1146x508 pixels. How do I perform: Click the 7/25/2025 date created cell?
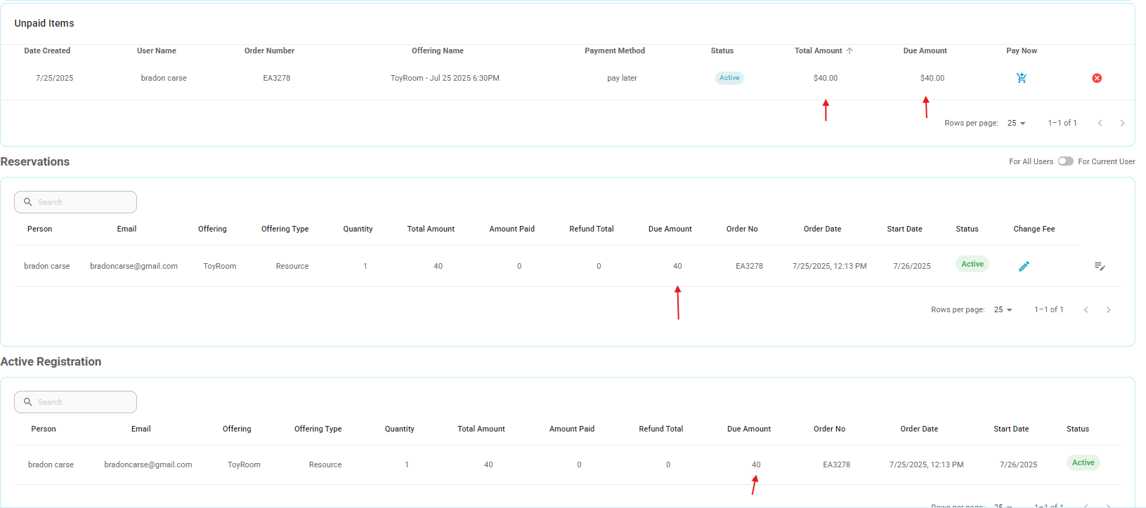tap(55, 78)
